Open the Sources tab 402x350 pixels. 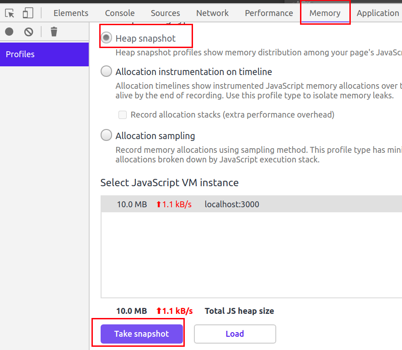pyautogui.click(x=166, y=13)
